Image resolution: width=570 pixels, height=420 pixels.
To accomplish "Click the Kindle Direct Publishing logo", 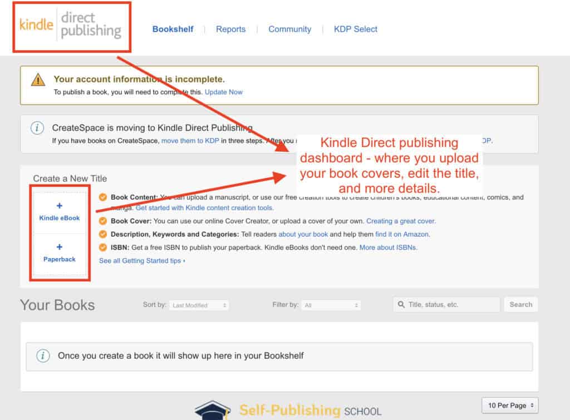I will (x=71, y=25).
